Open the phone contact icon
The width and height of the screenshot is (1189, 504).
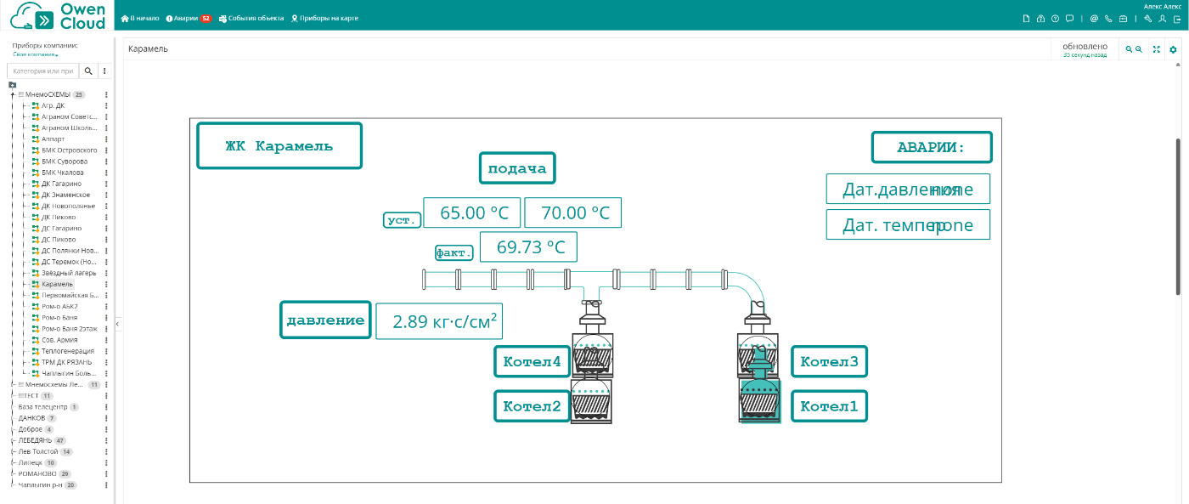(1108, 18)
